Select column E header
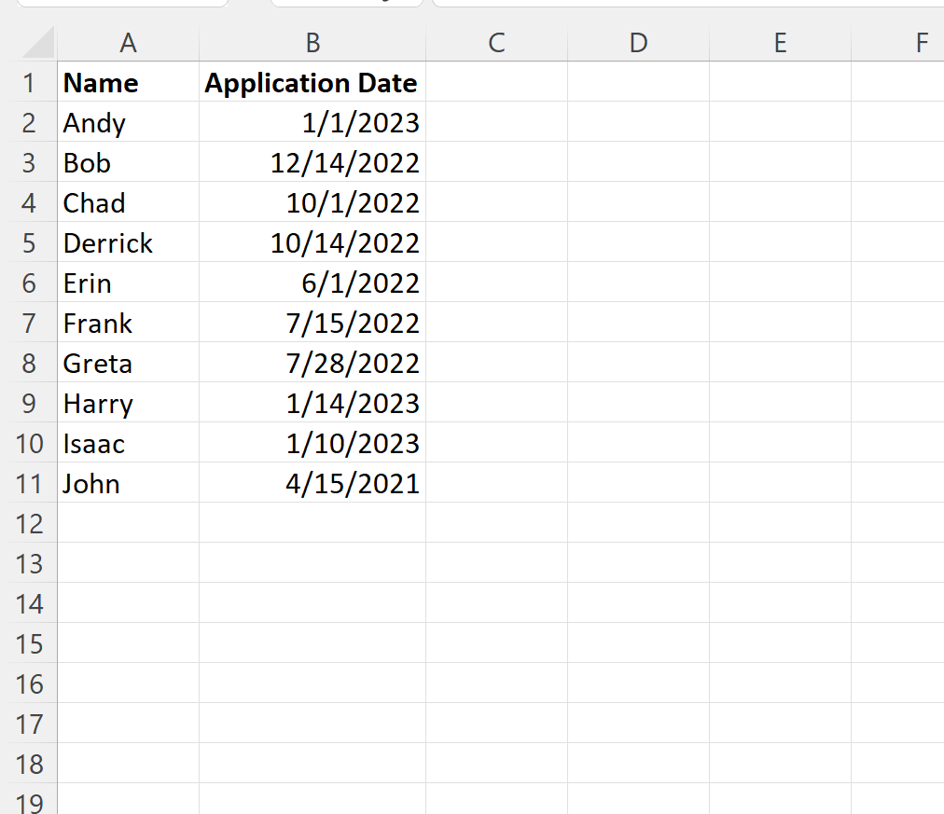The width and height of the screenshot is (944, 814). tap(780, 43)
